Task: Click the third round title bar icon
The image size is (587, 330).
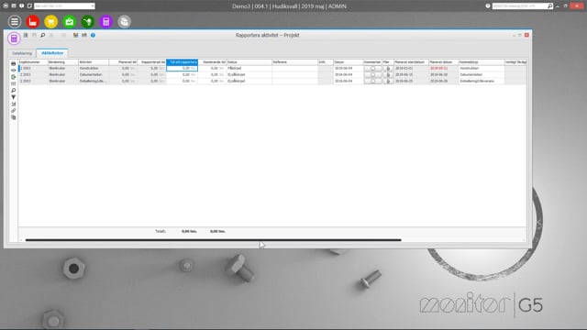Action: click(22, 6)
